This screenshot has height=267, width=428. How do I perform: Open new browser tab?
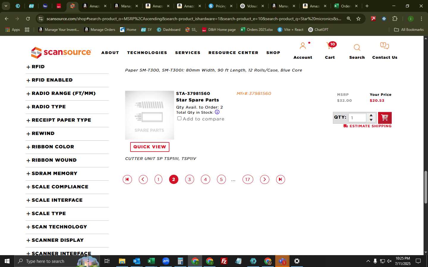click(x=367, y=6)
